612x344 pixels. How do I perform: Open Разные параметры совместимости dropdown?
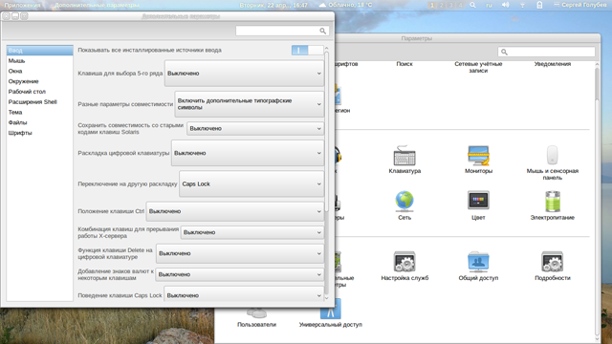(250, 104)
